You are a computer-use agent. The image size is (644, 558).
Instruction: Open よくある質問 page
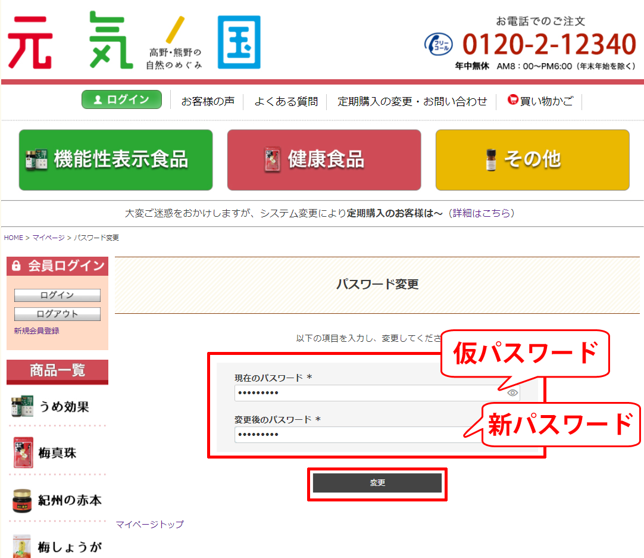(x=286, y=101)
